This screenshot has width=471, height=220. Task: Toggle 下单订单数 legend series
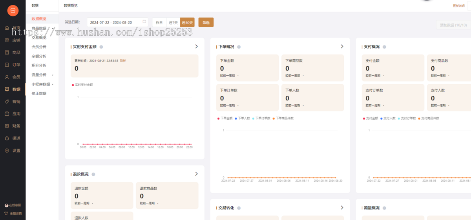point(261,118)
